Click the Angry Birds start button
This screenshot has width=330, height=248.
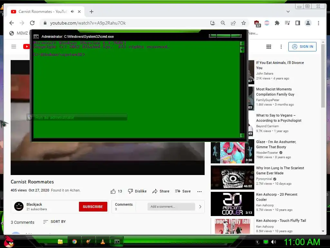pyautogui.click(x=9, y=242)
